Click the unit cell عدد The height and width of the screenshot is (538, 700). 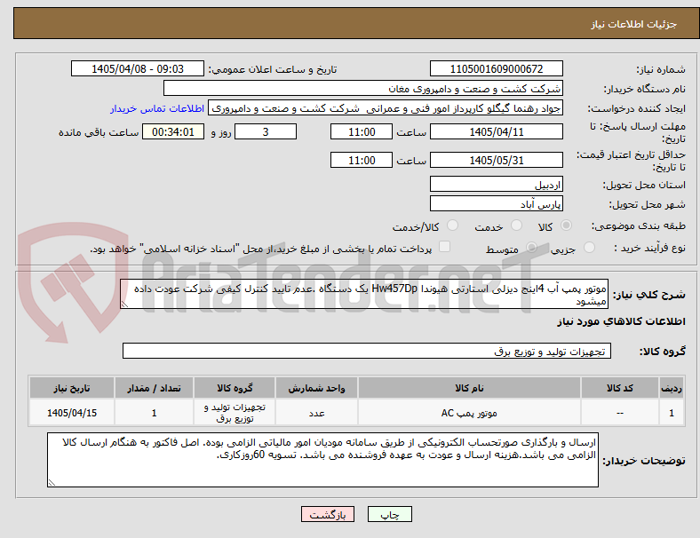(x=316, y=413)
